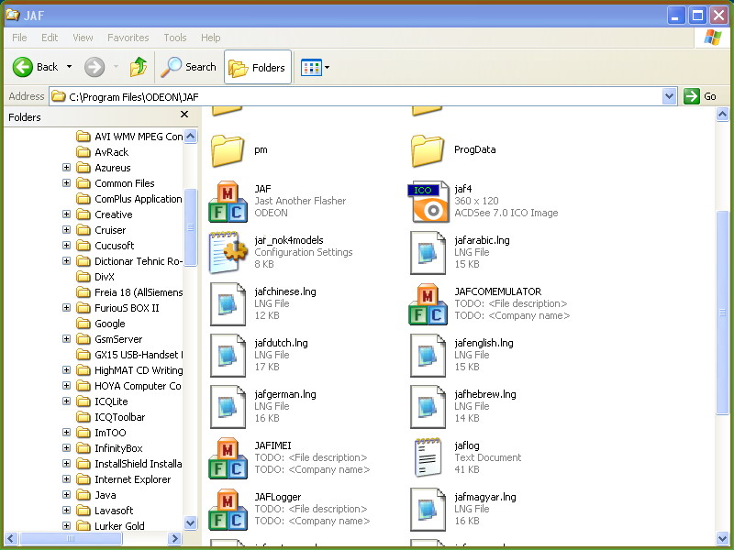Open the JAF application icon
The image size is (734, 550).
(228, 202)
